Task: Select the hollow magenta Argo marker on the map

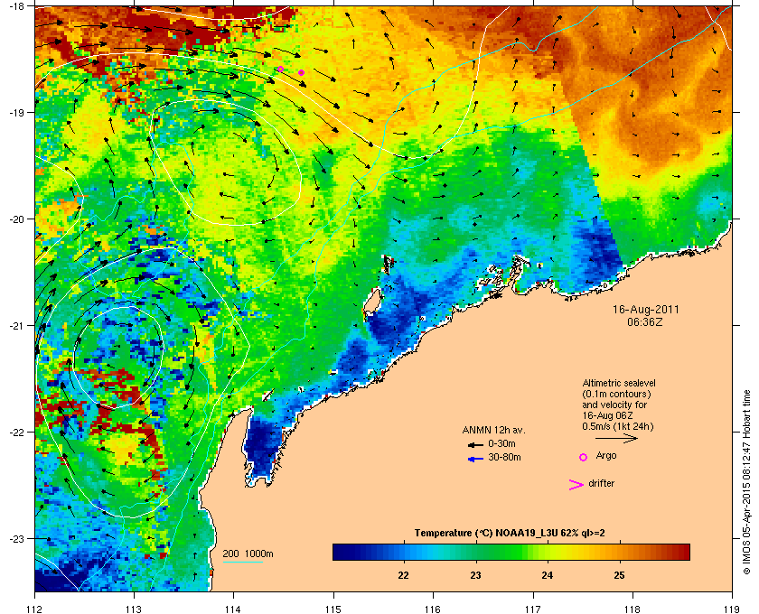Action: click(280, 70)
